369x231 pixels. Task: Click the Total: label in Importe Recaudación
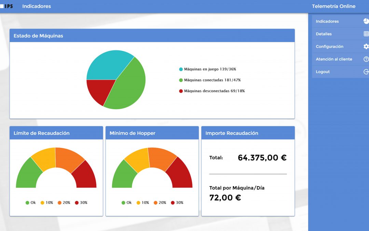(216, 157)
